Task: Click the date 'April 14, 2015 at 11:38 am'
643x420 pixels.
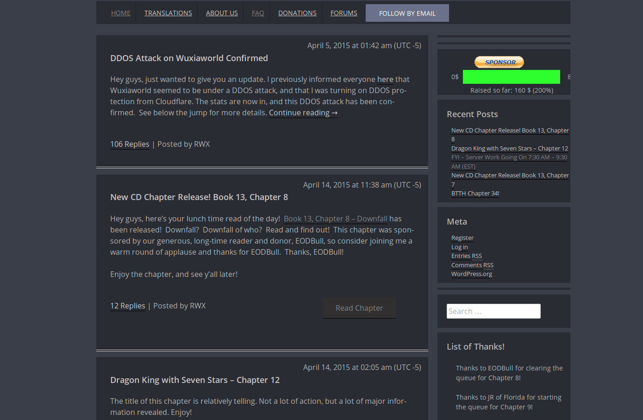Action: coord(362,185)
